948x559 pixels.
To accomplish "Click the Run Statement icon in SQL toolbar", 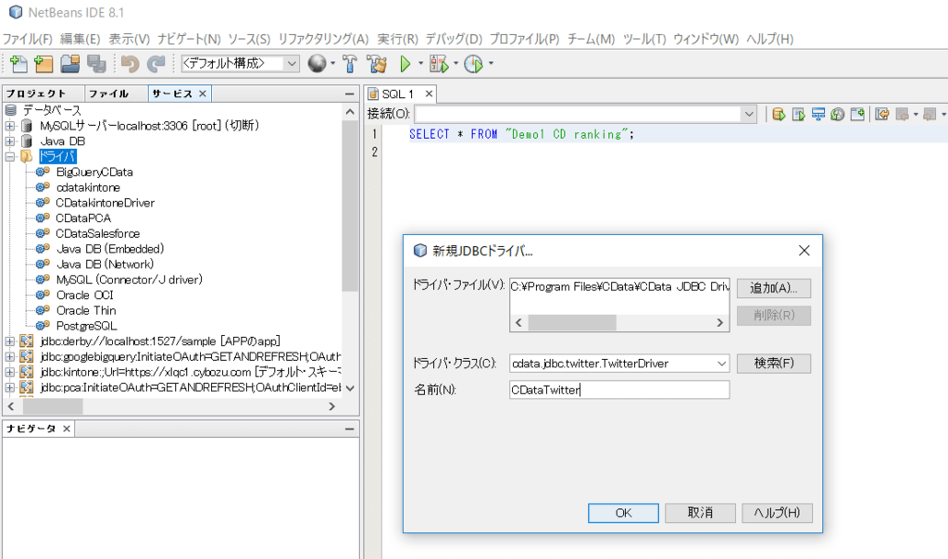I will click(x=798, y=114).
